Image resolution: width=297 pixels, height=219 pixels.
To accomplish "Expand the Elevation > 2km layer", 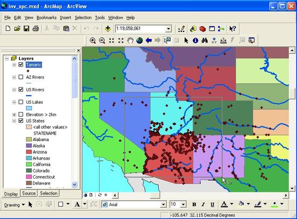I will (x=14, y=115).
